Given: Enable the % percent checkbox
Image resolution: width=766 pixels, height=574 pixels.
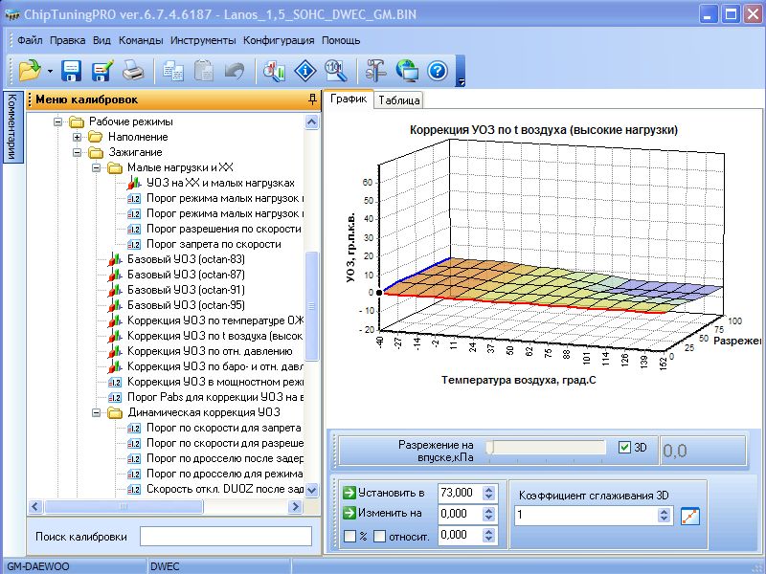Looking at the screenshot, I should pyautogui.click(x=349, y=536).
